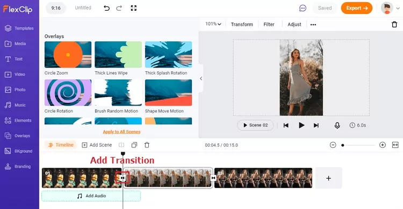Click the undo arrow icon
403x209 pixels.
(x=106, y=8)
